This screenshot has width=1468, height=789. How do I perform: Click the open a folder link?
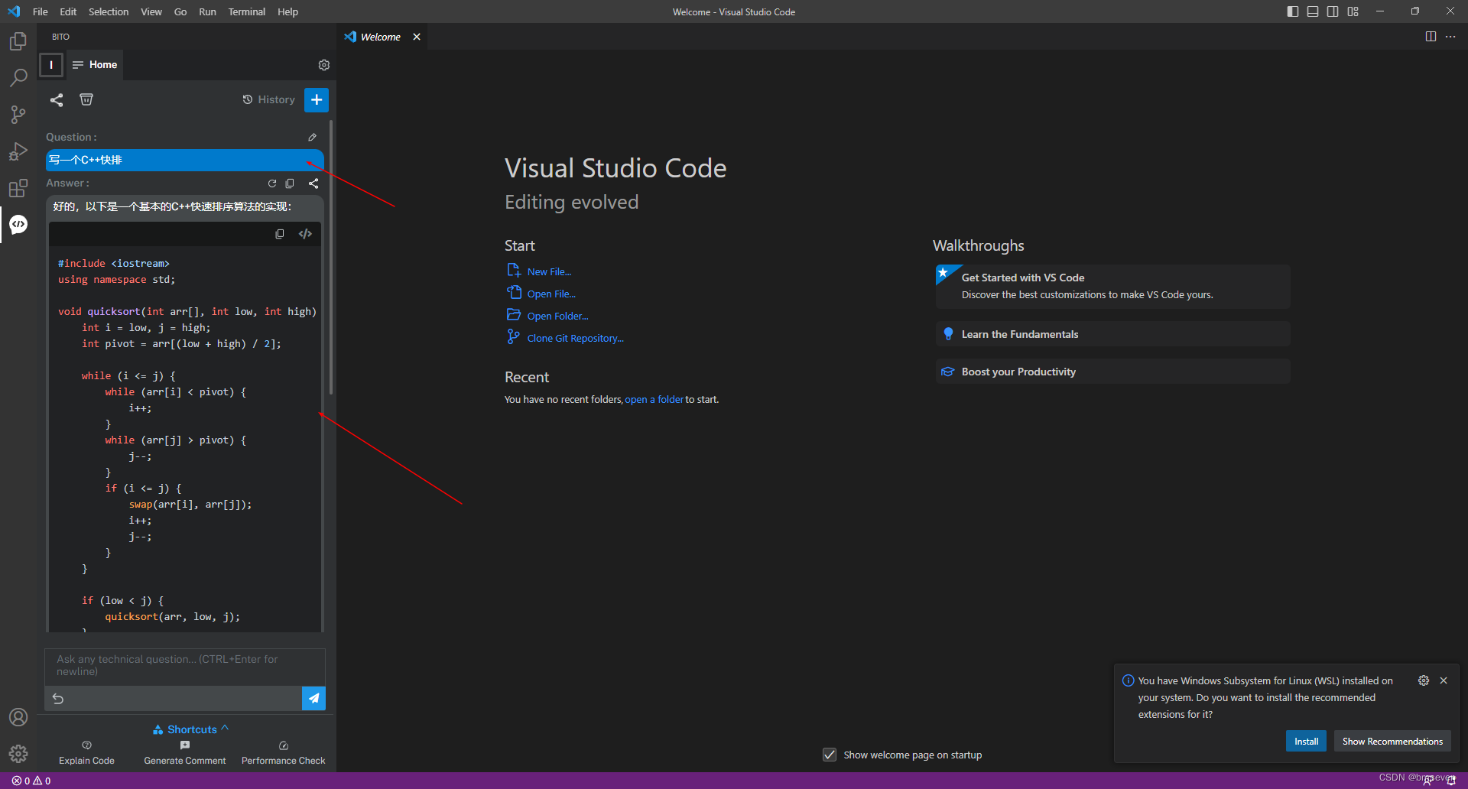click(654, 399)
